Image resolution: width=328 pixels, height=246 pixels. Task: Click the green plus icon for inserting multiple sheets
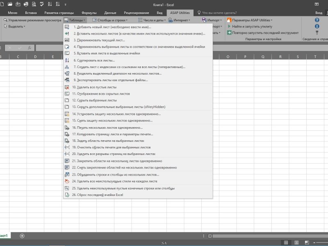coord(67,34)
